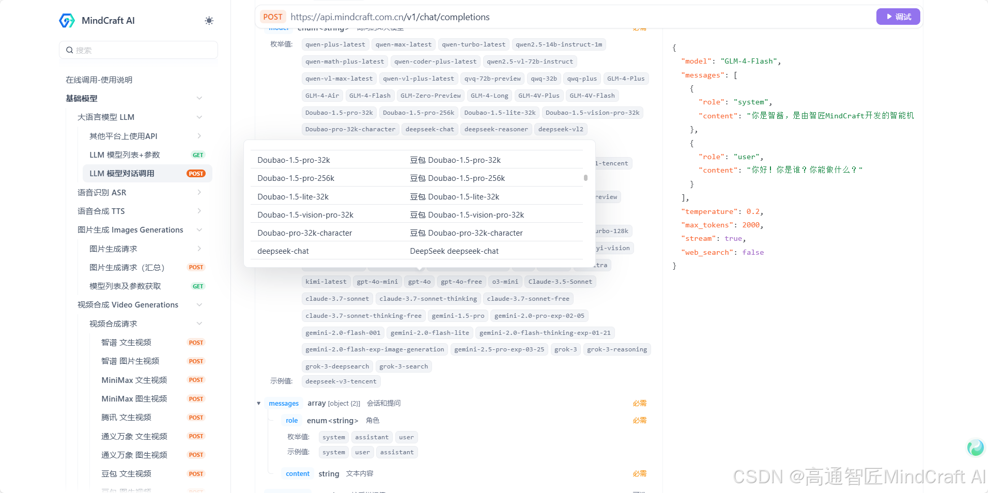
Task: Open 模型列表及参数获取 entry
Action: (x=147, y=286)
